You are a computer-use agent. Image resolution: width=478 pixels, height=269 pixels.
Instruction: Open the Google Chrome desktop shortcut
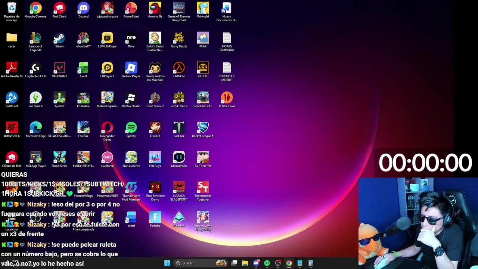35,10
